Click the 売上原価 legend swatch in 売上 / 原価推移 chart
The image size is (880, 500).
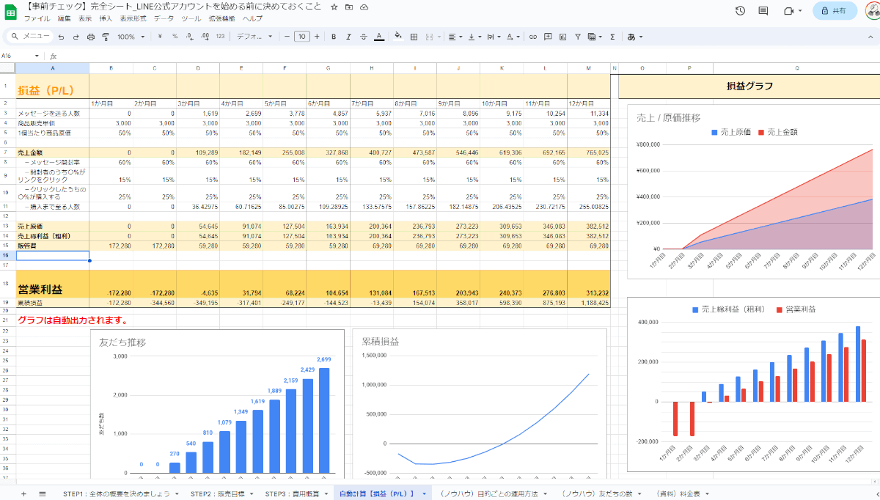(715, 133)
